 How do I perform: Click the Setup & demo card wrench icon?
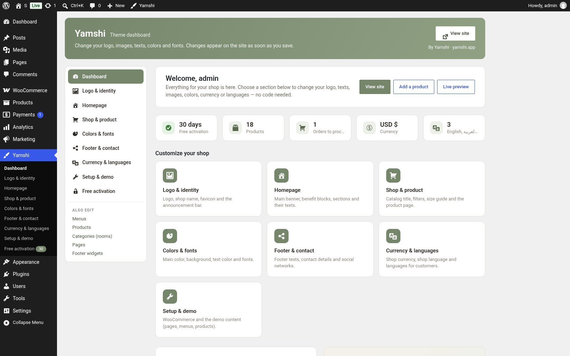[170, 297]
